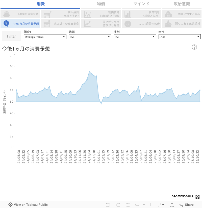Image resolution: width=202 pixels, height=208 pixels.
Task: Click the peak data point at 24/12/04
Action: [89, 72]
